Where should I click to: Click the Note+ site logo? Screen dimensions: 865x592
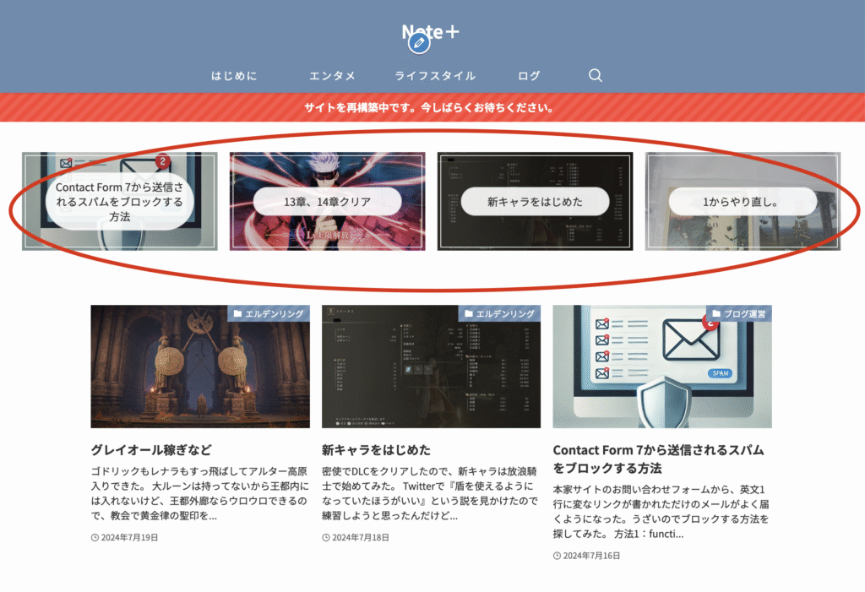pyautogui.click(x=430, y=33)
